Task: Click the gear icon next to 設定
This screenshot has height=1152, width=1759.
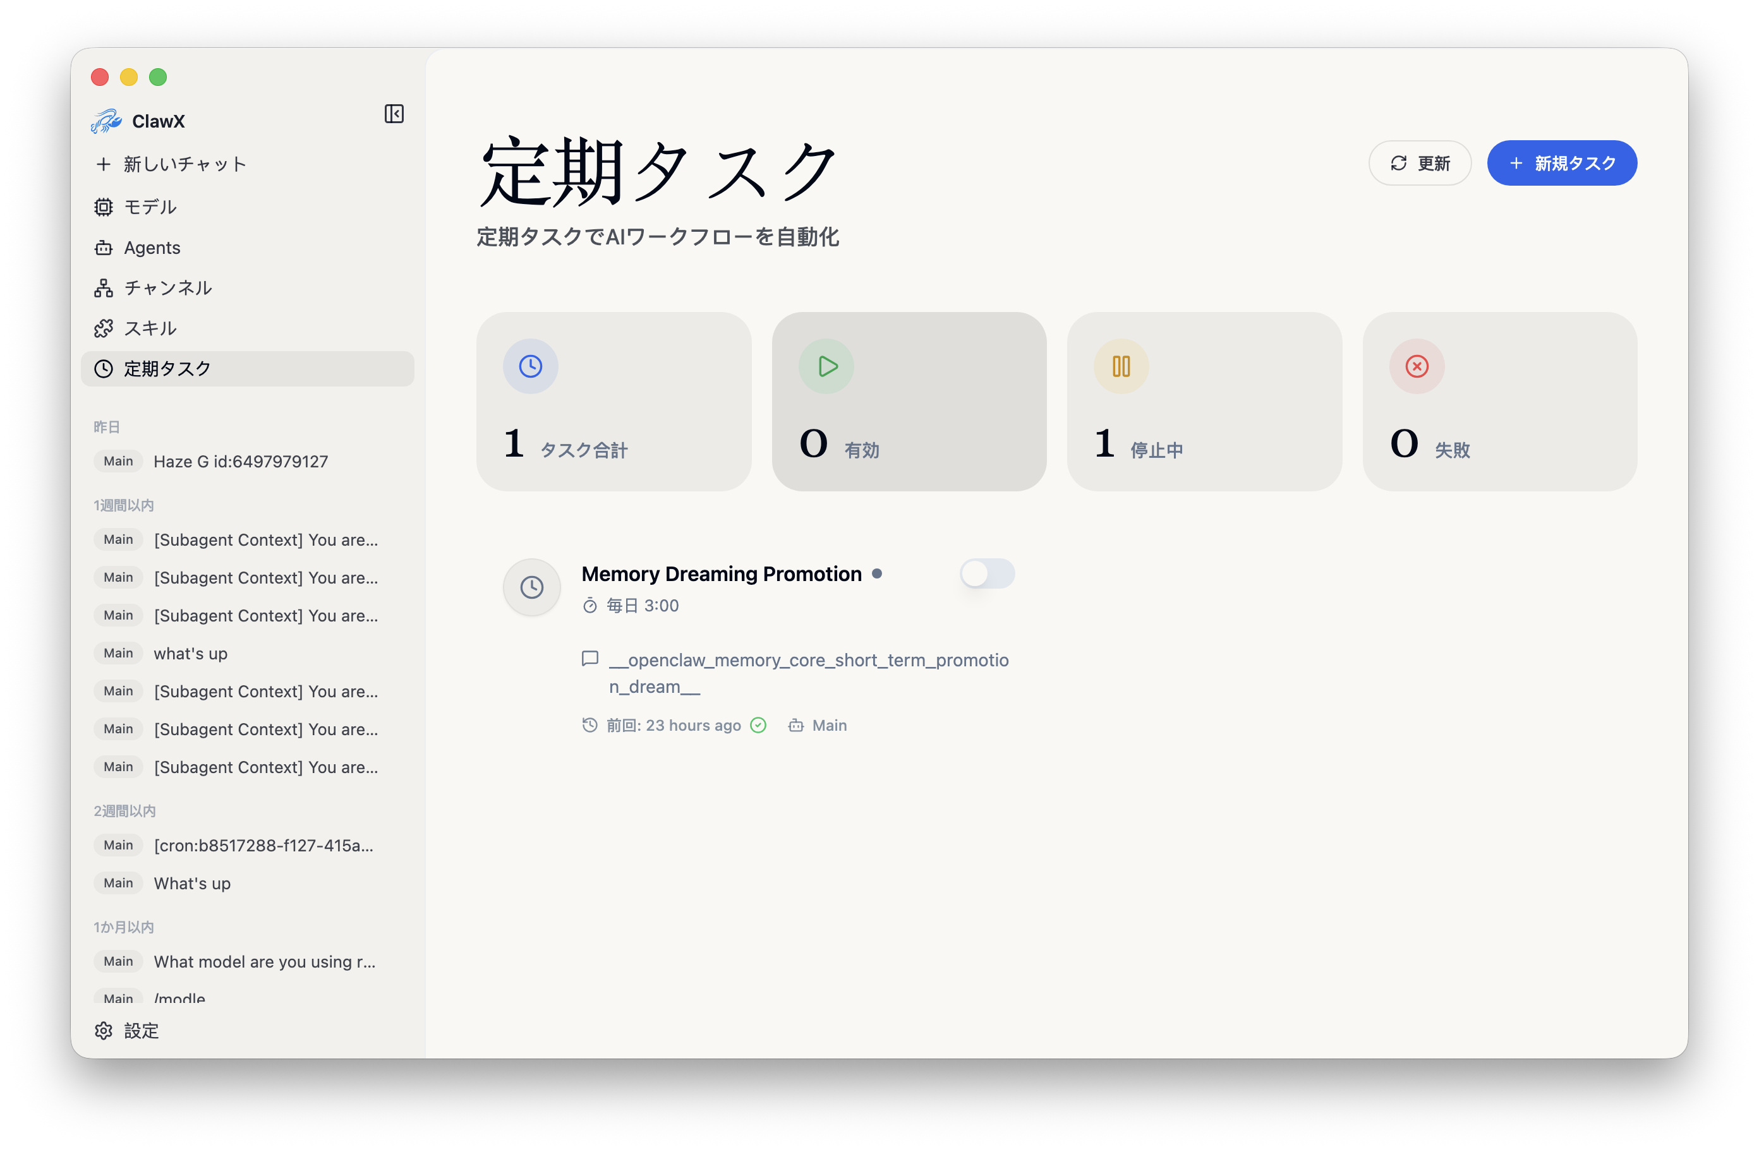Action: [104, 1031]
